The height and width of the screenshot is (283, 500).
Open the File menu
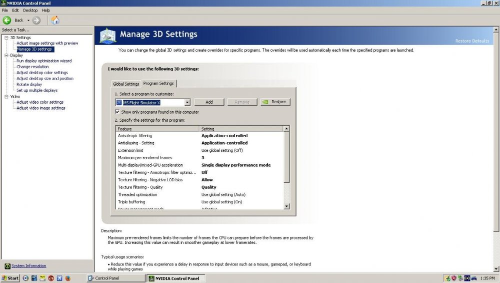click(5, 10)
